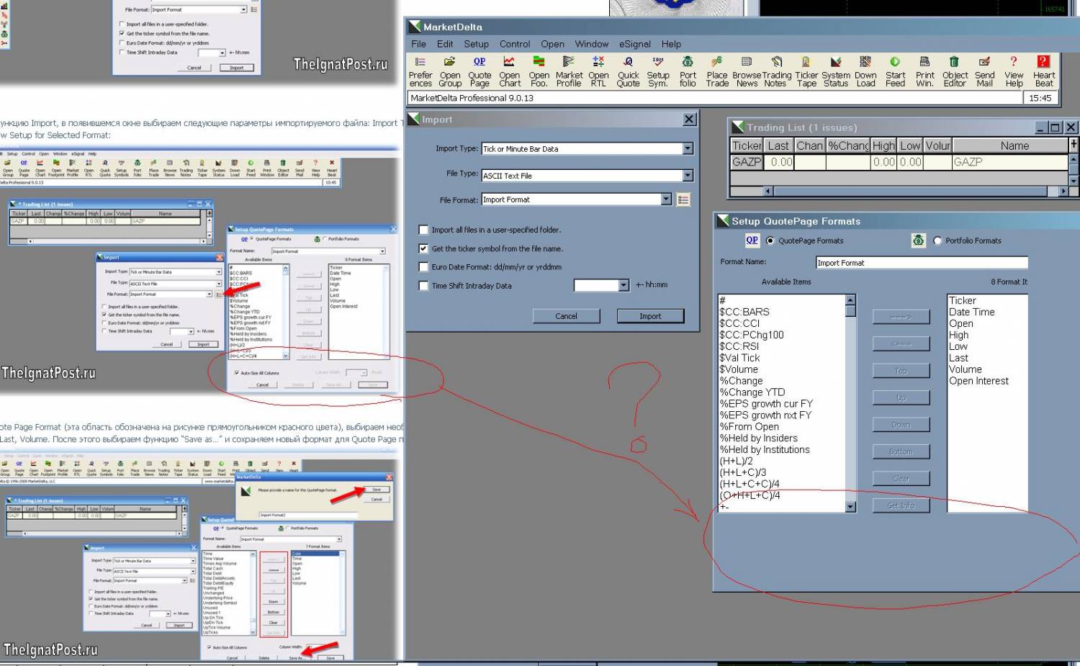Open Chart from the toolbar
The height and width of the screenshot is (666, 1080).
coord(509,71)
